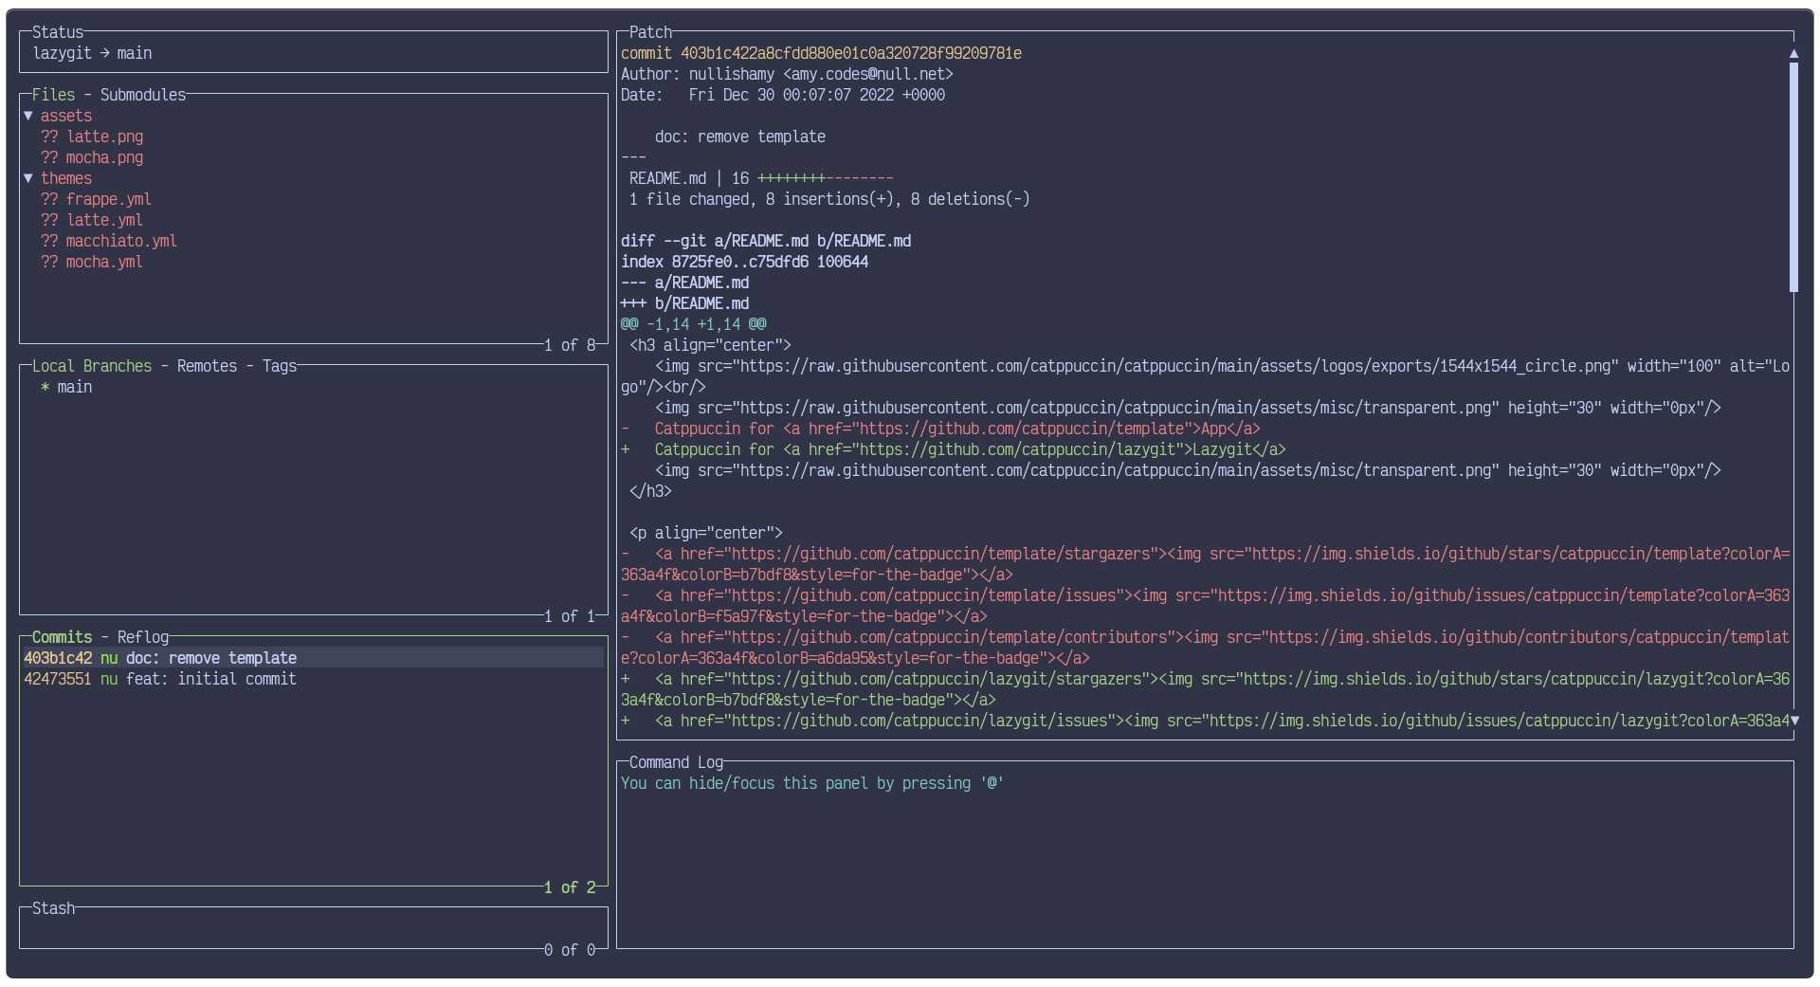Switch to the Files tab

(x=53, y=95)
